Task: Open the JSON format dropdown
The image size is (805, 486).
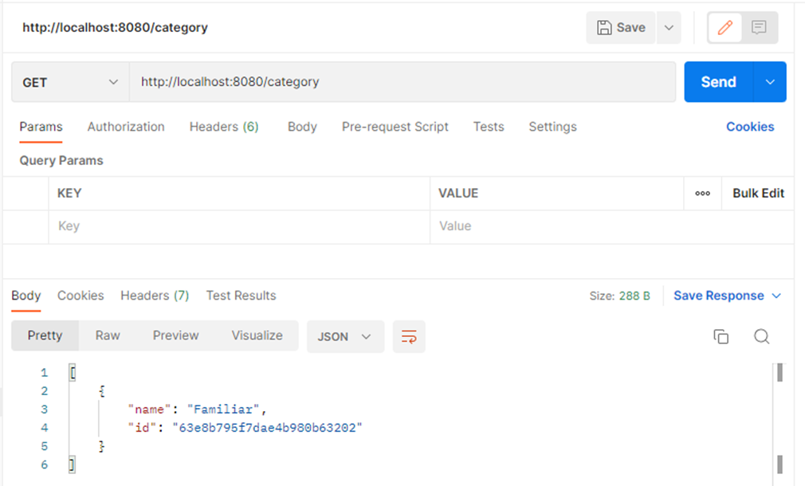Action: (344, 336)
